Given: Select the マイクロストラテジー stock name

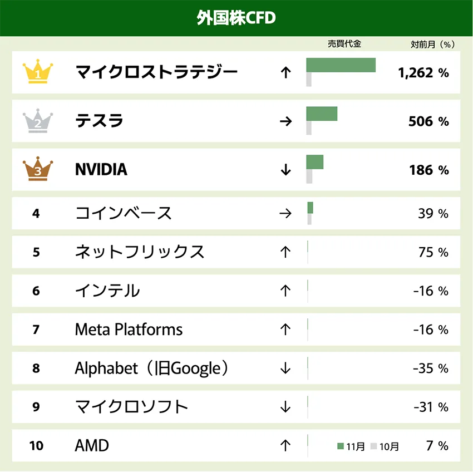Looking at the screenshot, I should [x=156, y=72].
